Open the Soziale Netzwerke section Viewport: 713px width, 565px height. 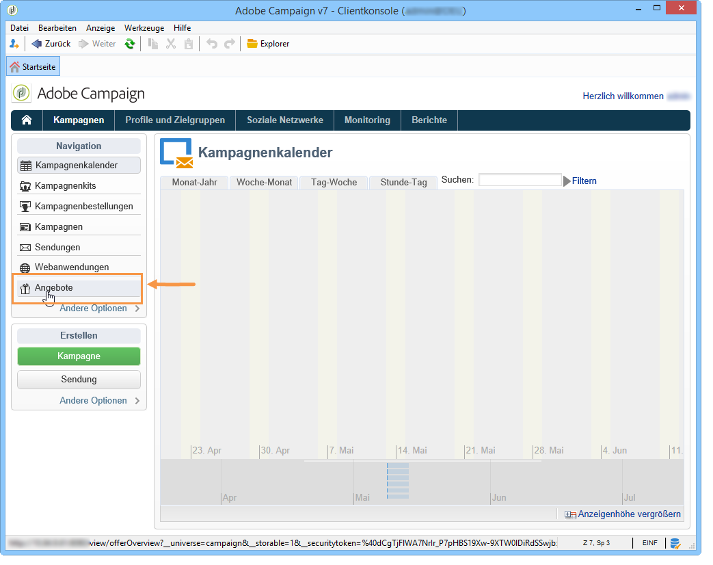285,120
